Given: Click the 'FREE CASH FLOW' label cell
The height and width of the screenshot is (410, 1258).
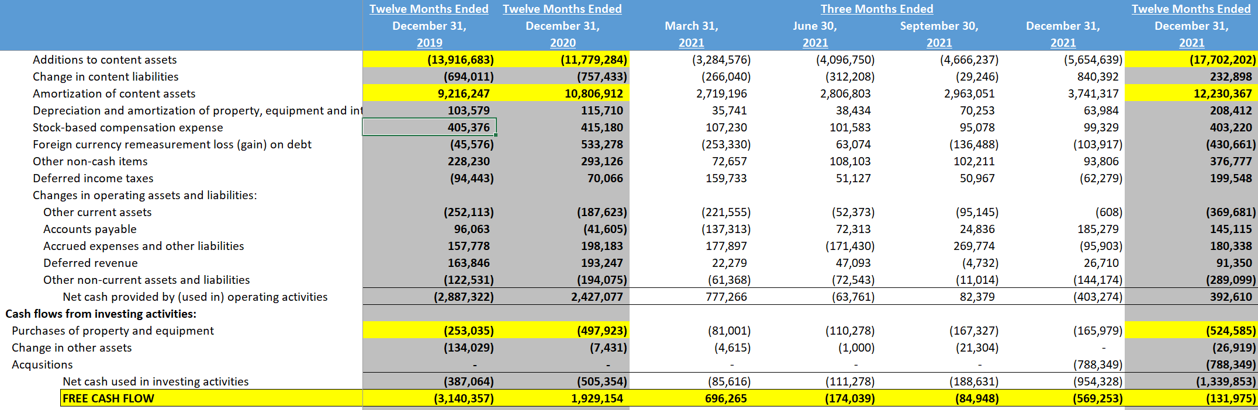Looking at the screenshot, I should tap(212, 398).
